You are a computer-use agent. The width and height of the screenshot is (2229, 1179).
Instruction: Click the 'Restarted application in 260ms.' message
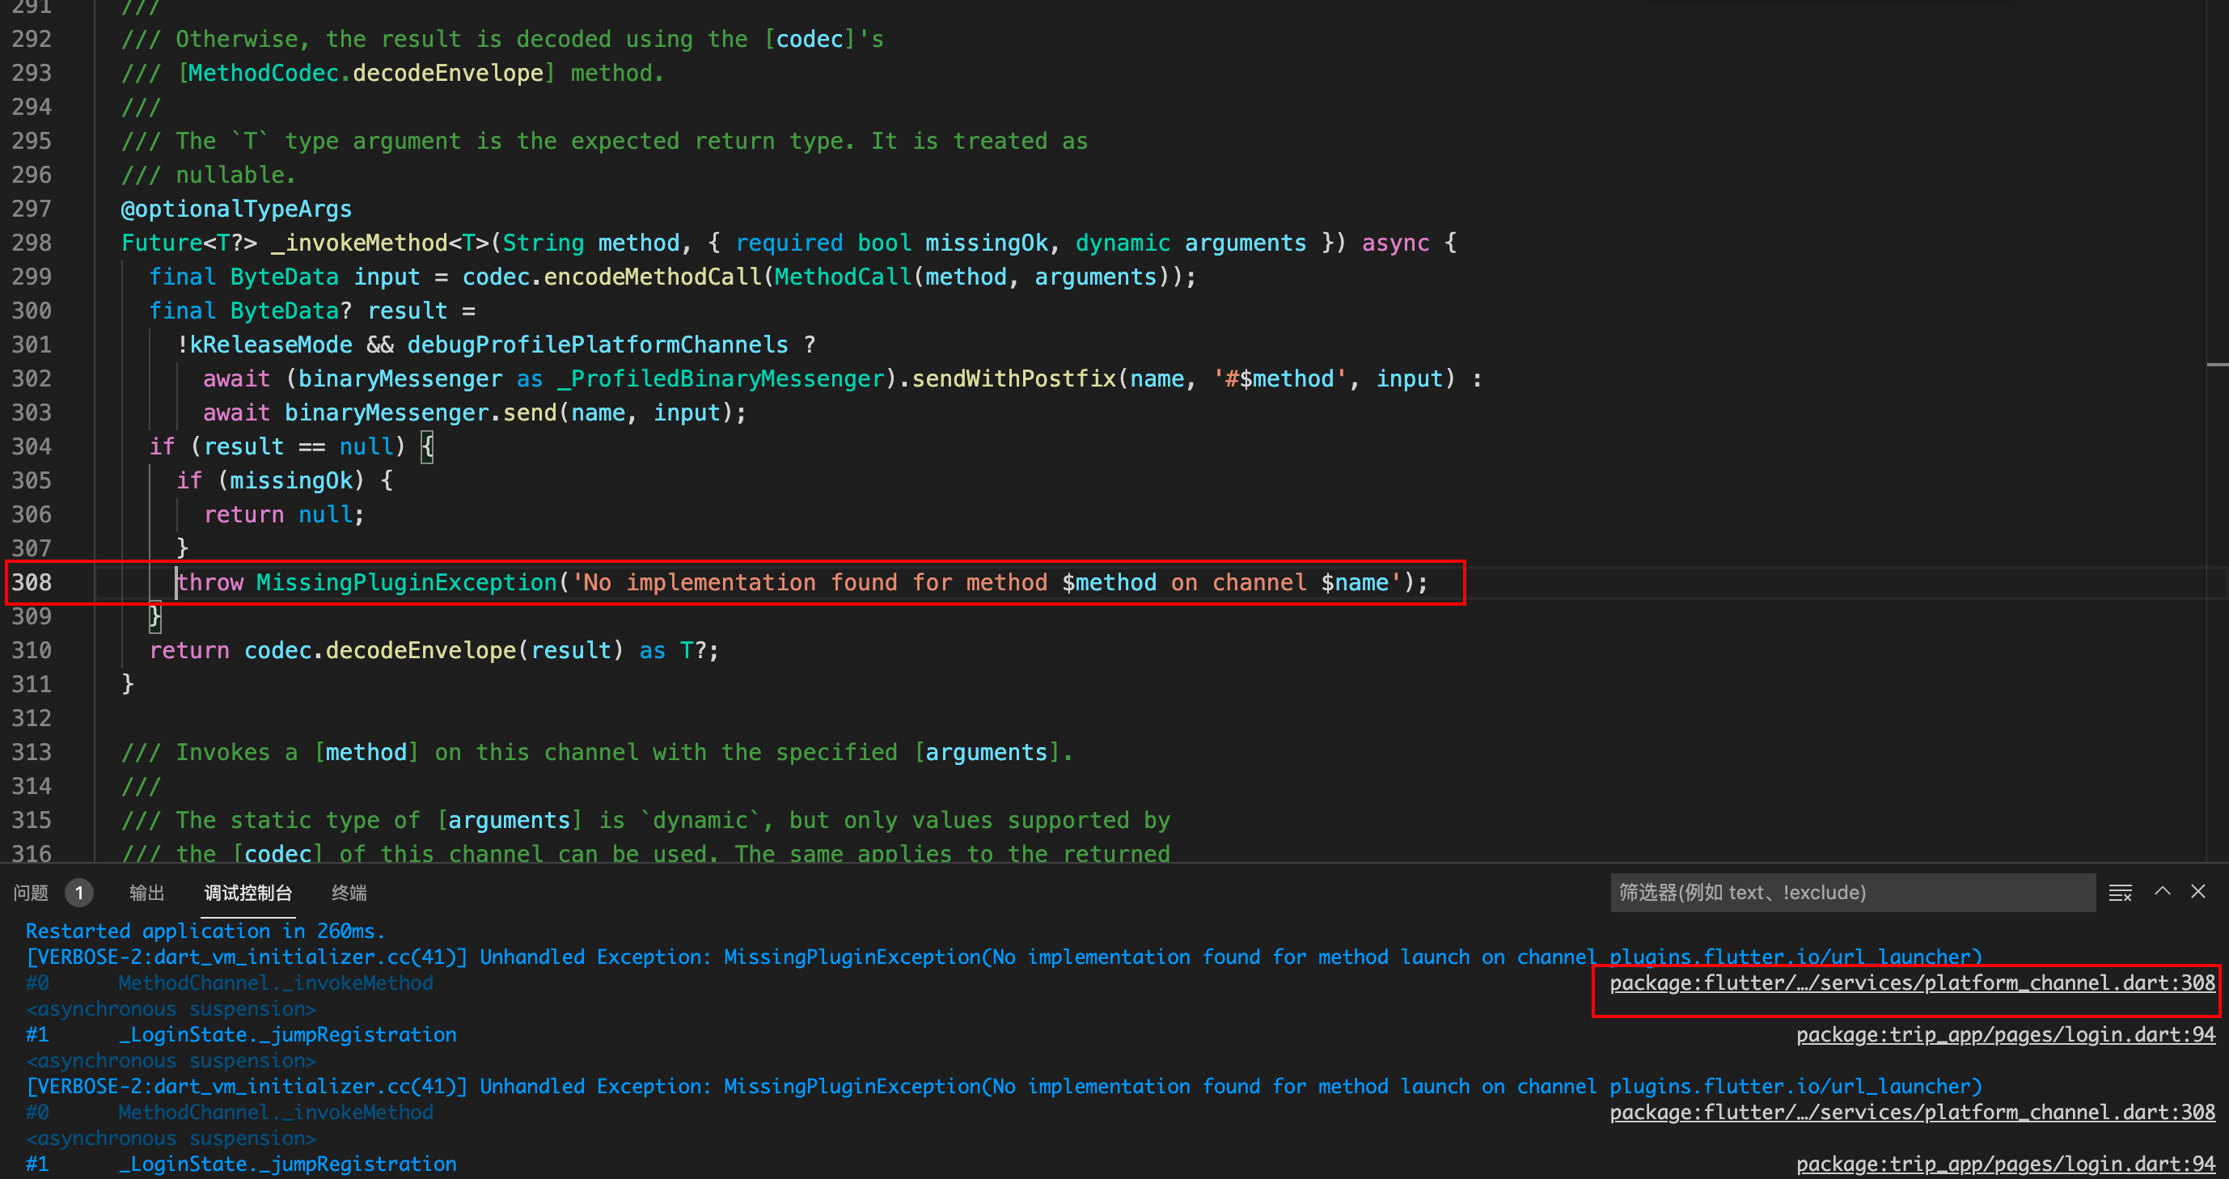[x=205, y=932]
